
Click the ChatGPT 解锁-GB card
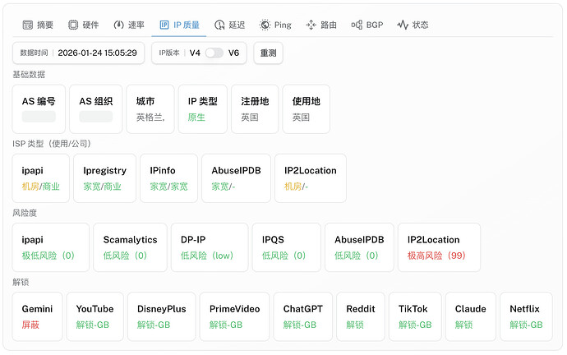[x=303, y=316]
